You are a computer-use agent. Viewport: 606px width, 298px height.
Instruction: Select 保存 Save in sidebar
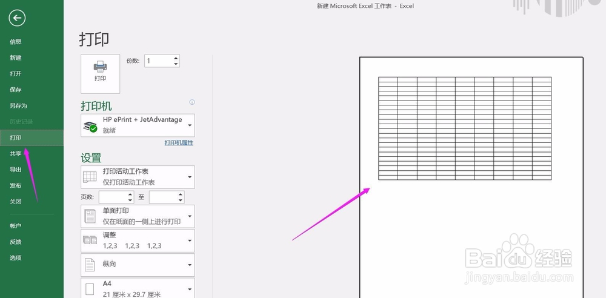[32, 90]
